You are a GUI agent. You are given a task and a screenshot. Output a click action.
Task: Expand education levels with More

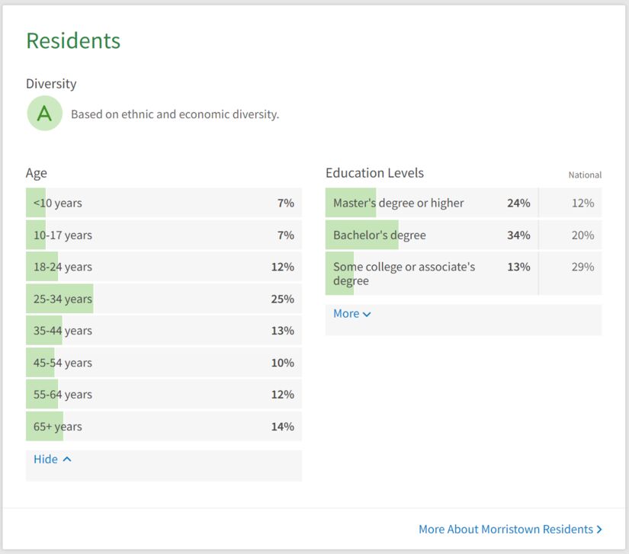[x=346, y=313]
